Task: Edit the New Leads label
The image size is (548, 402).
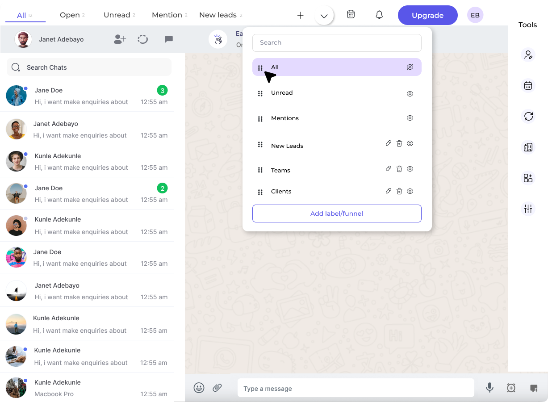Action: 389,143
